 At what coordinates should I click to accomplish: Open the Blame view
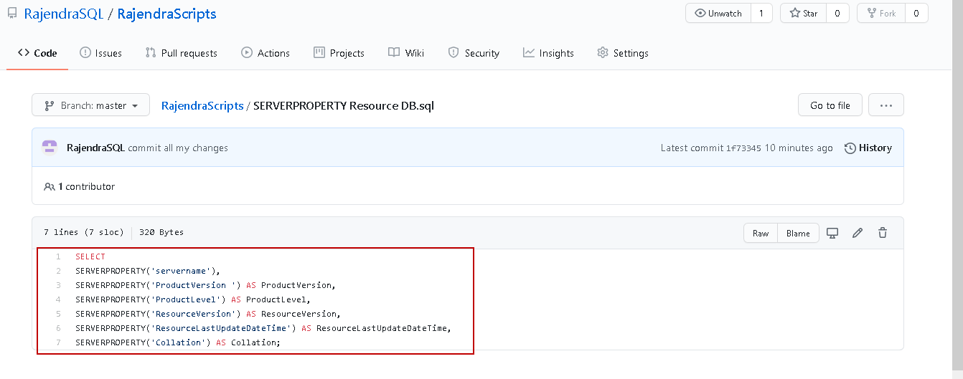click(798, 233)
